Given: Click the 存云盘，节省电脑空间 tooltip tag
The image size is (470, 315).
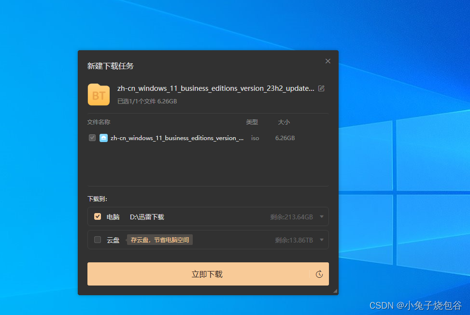Looking at the screenshot, I should pyautogui.click(x=159, y=240).
